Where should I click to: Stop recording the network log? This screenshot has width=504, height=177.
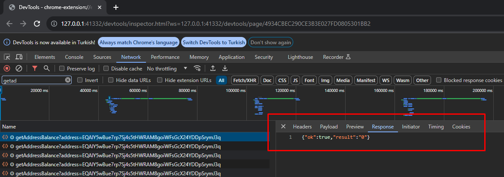pos(7,68)
